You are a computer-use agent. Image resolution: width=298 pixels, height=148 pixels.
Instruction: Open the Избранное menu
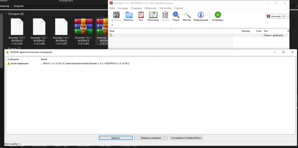150,8
